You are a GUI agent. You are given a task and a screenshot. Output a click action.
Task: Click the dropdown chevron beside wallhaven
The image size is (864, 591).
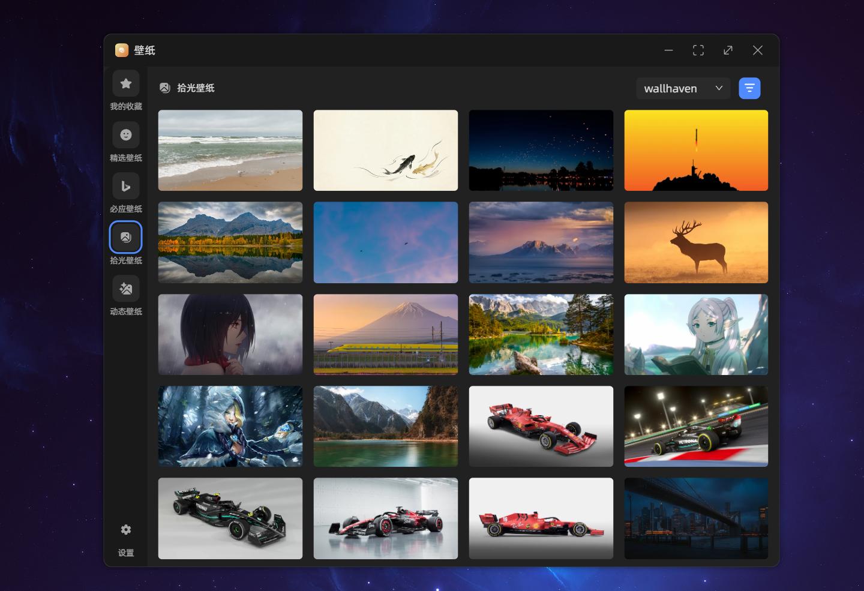click(719, 88)
